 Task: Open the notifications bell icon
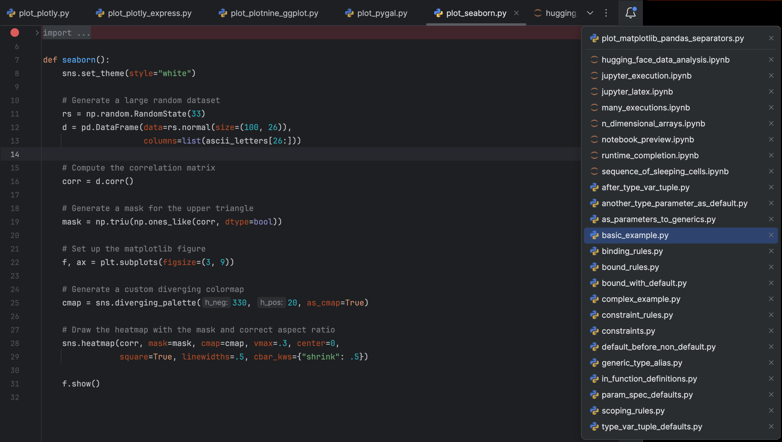(x=630, y=13)
